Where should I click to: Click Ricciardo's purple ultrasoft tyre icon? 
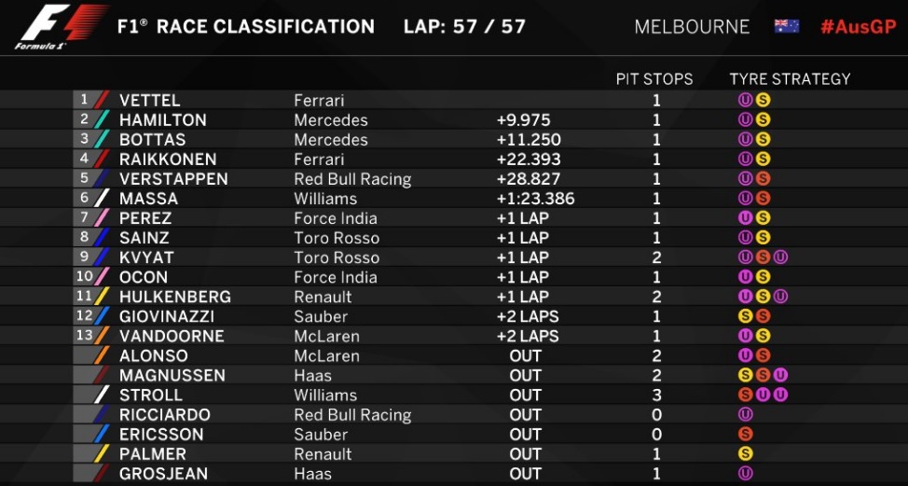click(x=745, y=414)
